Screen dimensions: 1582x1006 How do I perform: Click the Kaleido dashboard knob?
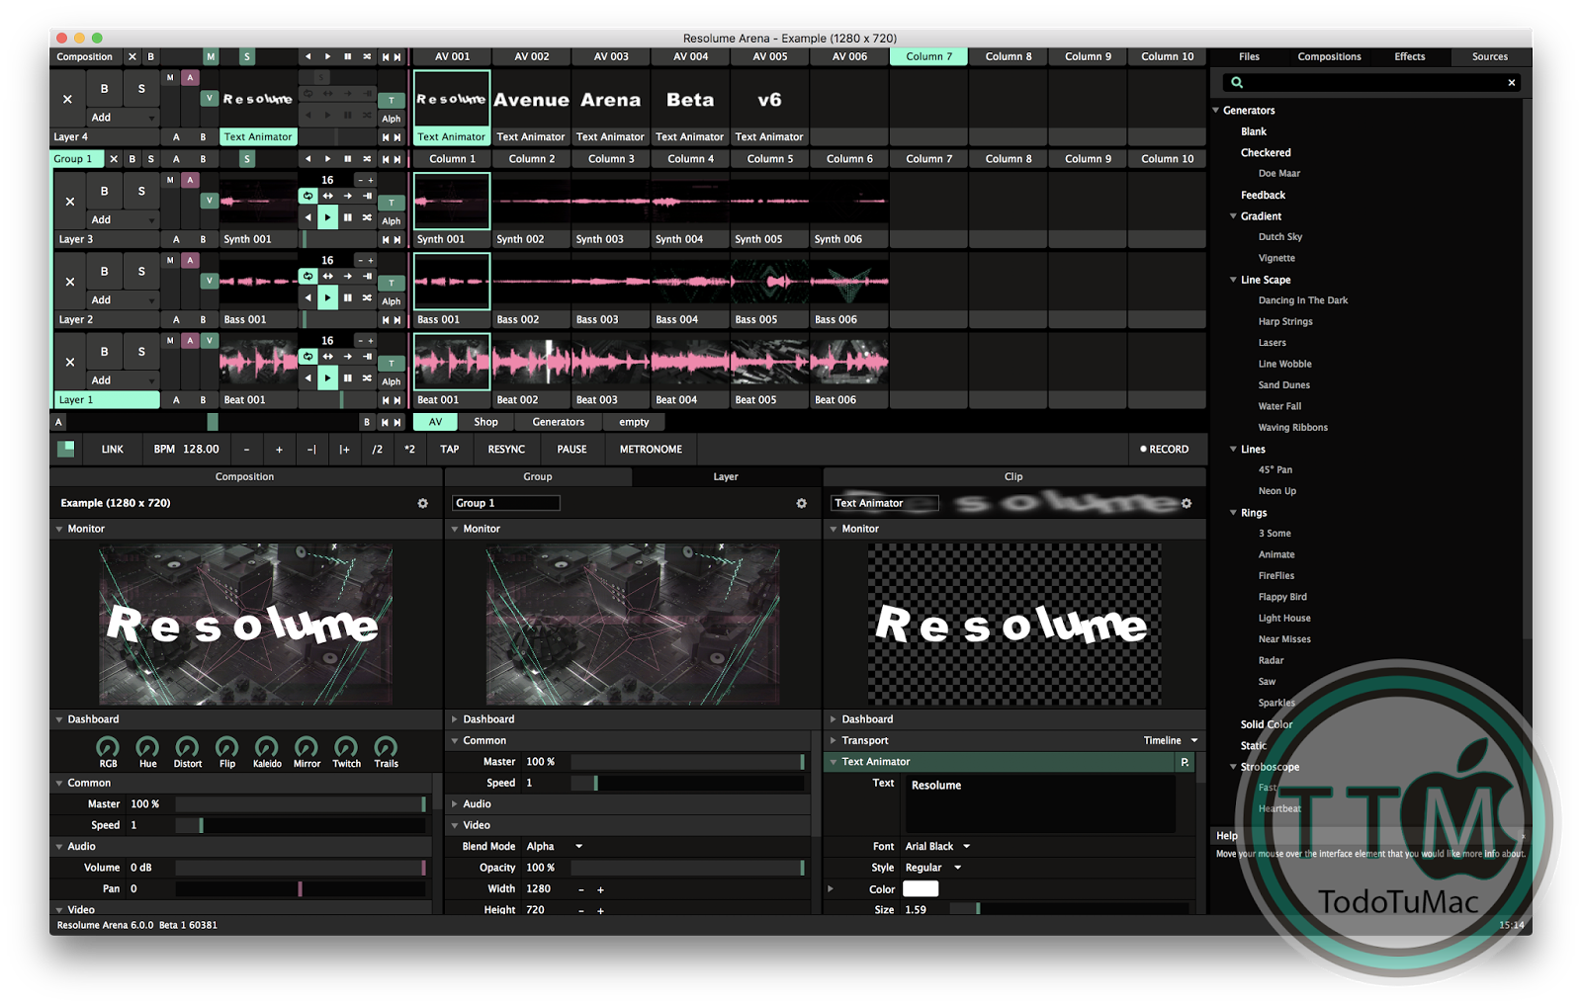pos(267,747)
